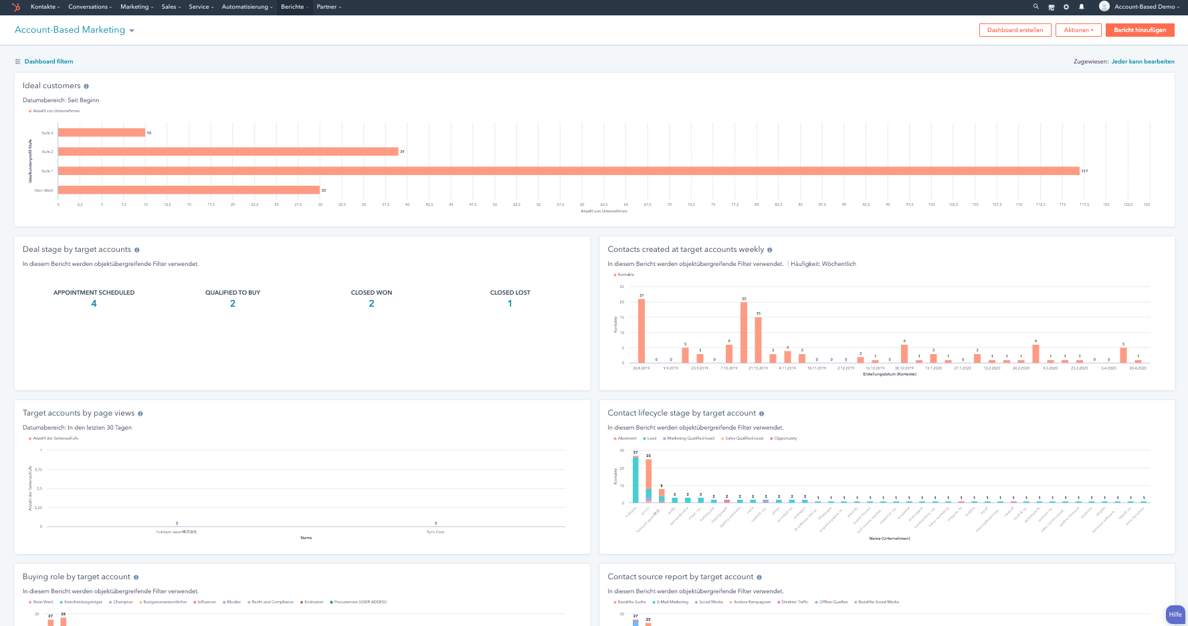Click the info icon next to Ideal customers
1188x626 pixels.
pyautogui.click(x=86, y=86)
